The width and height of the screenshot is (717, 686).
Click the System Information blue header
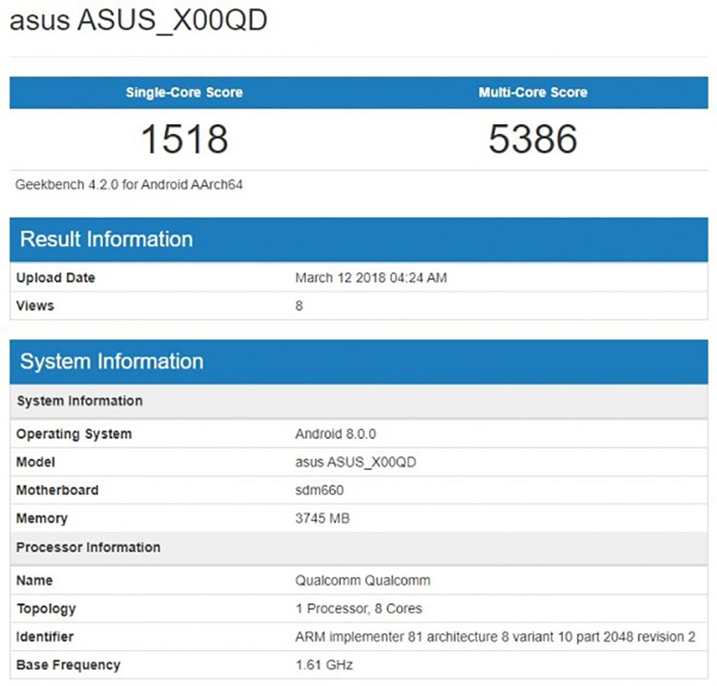click(112, 361)
